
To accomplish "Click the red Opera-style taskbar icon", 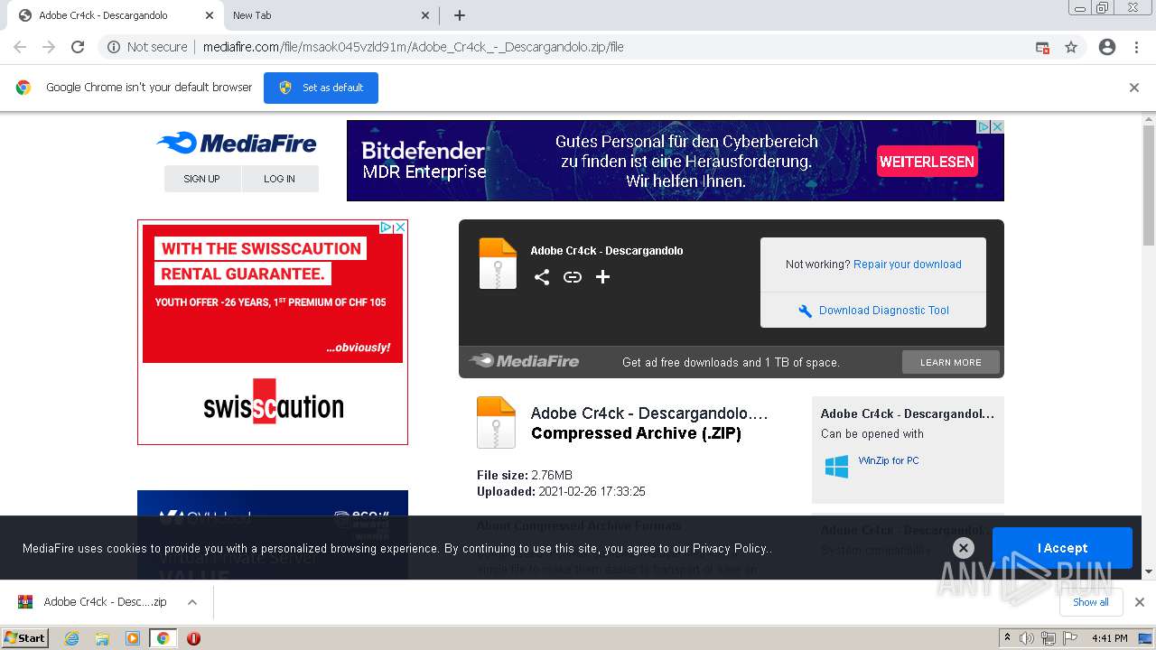I will coord(193,638).
